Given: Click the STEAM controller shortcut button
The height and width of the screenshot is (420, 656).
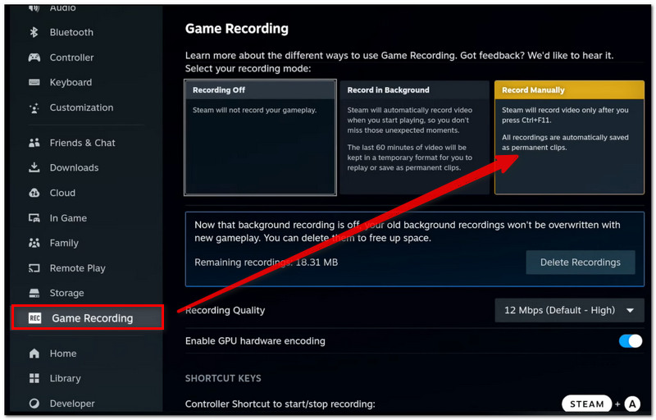Looking at the screenshot, I should 586,404.
